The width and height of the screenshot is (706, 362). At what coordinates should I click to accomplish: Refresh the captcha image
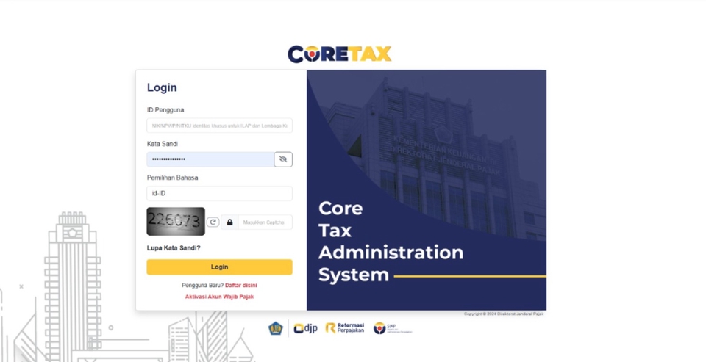(x=213, y=222)
